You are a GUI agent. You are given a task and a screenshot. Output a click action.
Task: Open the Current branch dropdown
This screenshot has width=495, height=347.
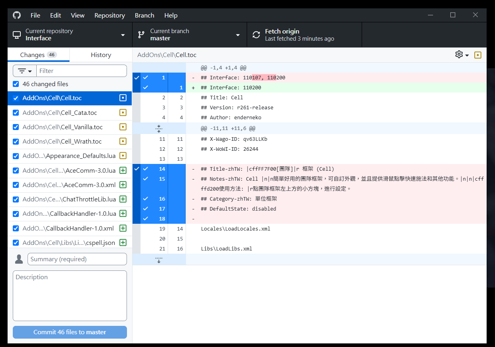tap(190, 35)
